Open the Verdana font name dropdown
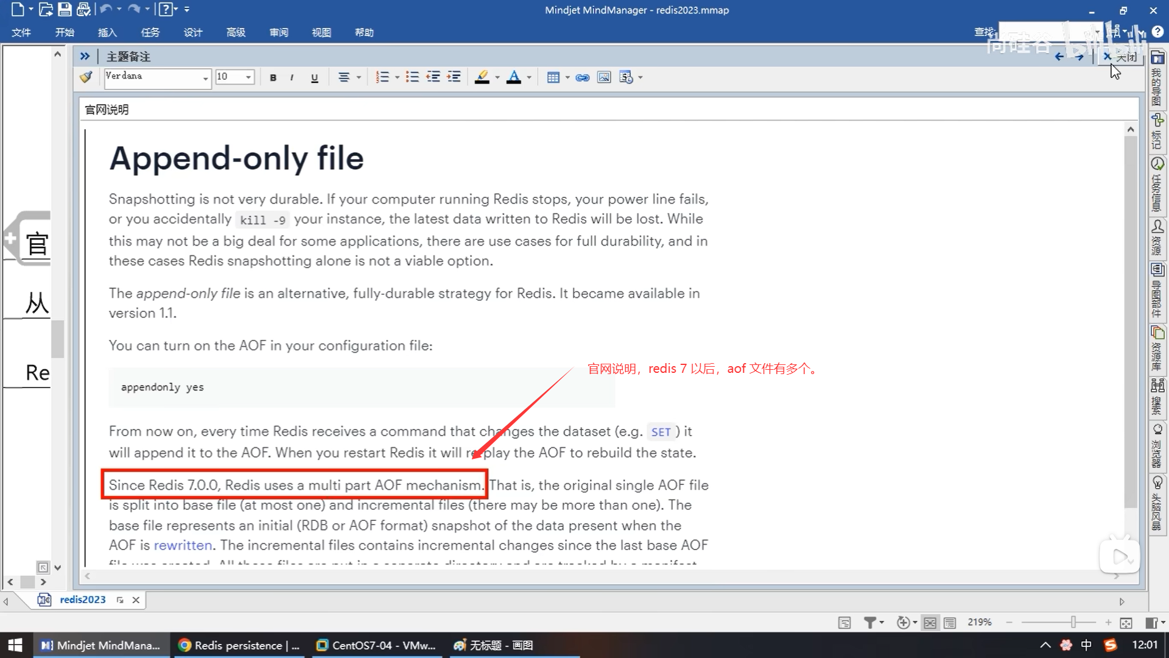This screenshot has height=658, width=1169. [205, 77]
